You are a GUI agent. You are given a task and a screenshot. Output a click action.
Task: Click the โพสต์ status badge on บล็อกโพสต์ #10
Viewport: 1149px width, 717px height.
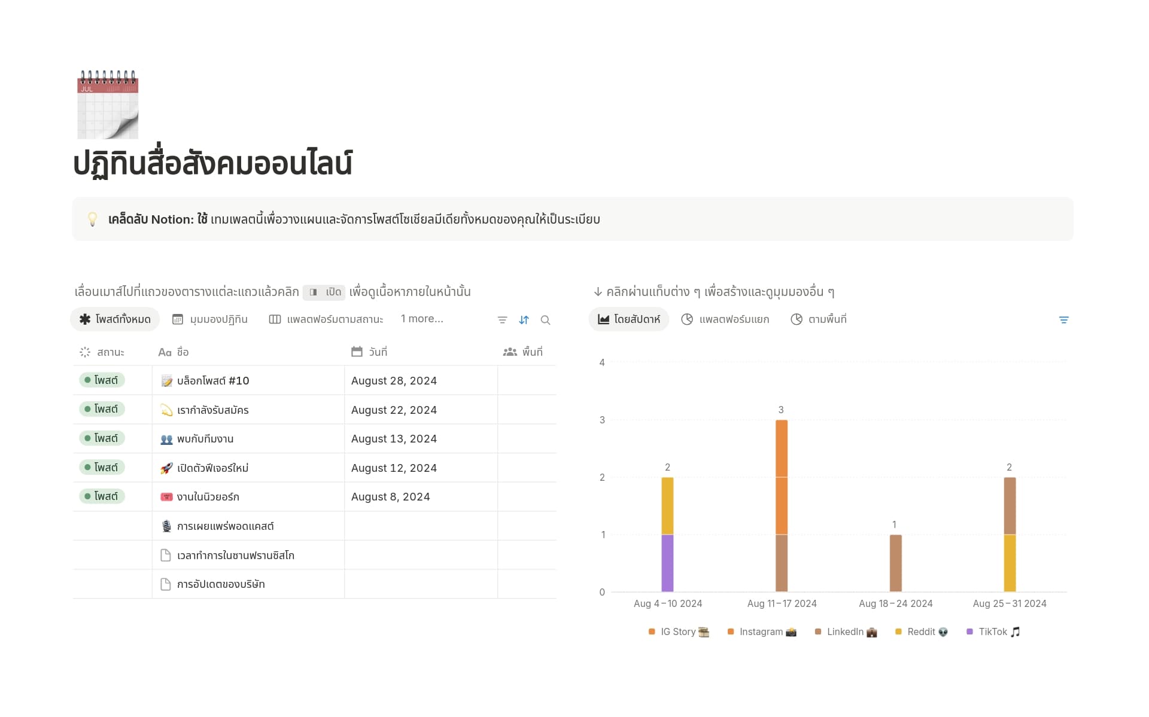[x=102, y=380]
